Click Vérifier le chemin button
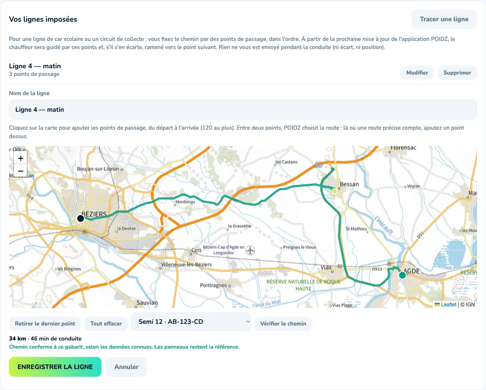Image resolution: width=486 pixels, height=390 pixels. coord(283,323)
